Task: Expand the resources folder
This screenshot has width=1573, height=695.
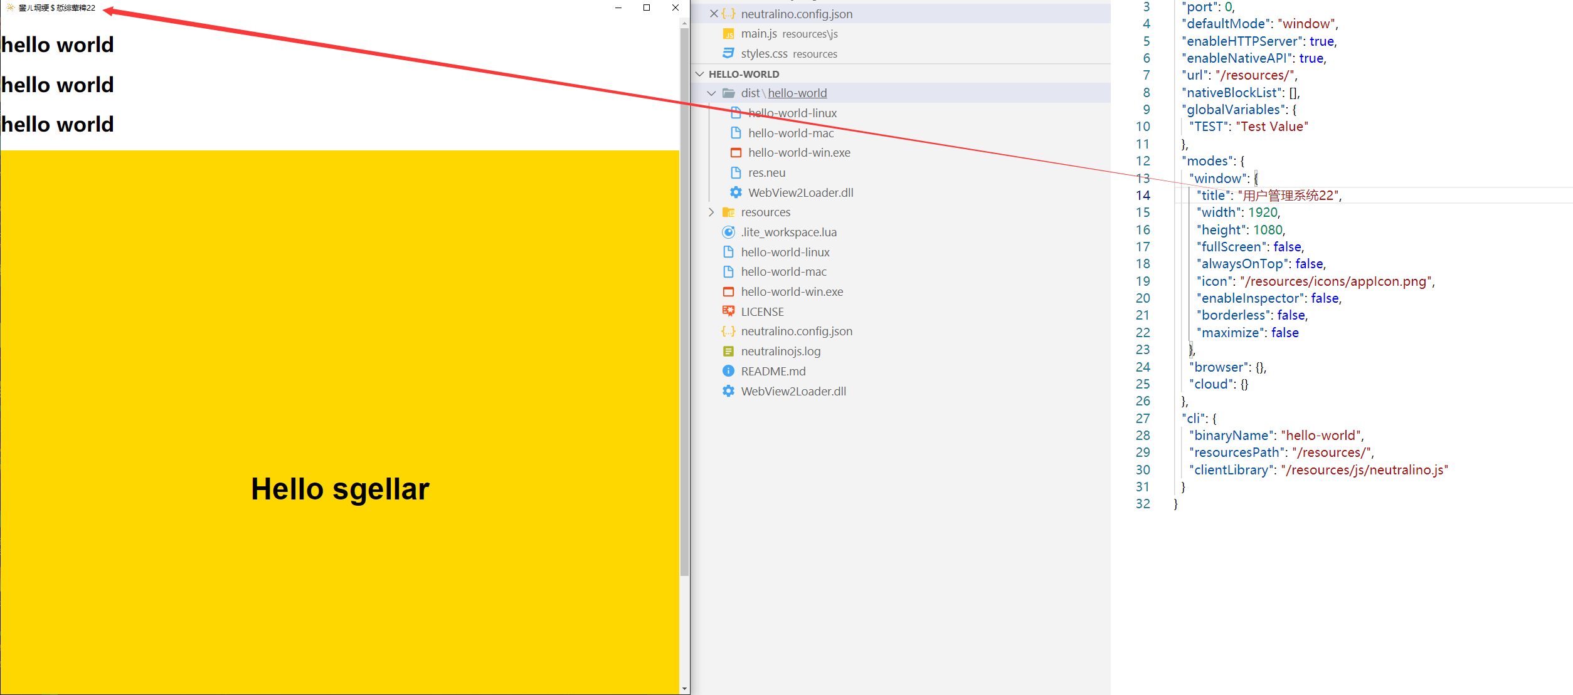Action: tap(711, 212)
